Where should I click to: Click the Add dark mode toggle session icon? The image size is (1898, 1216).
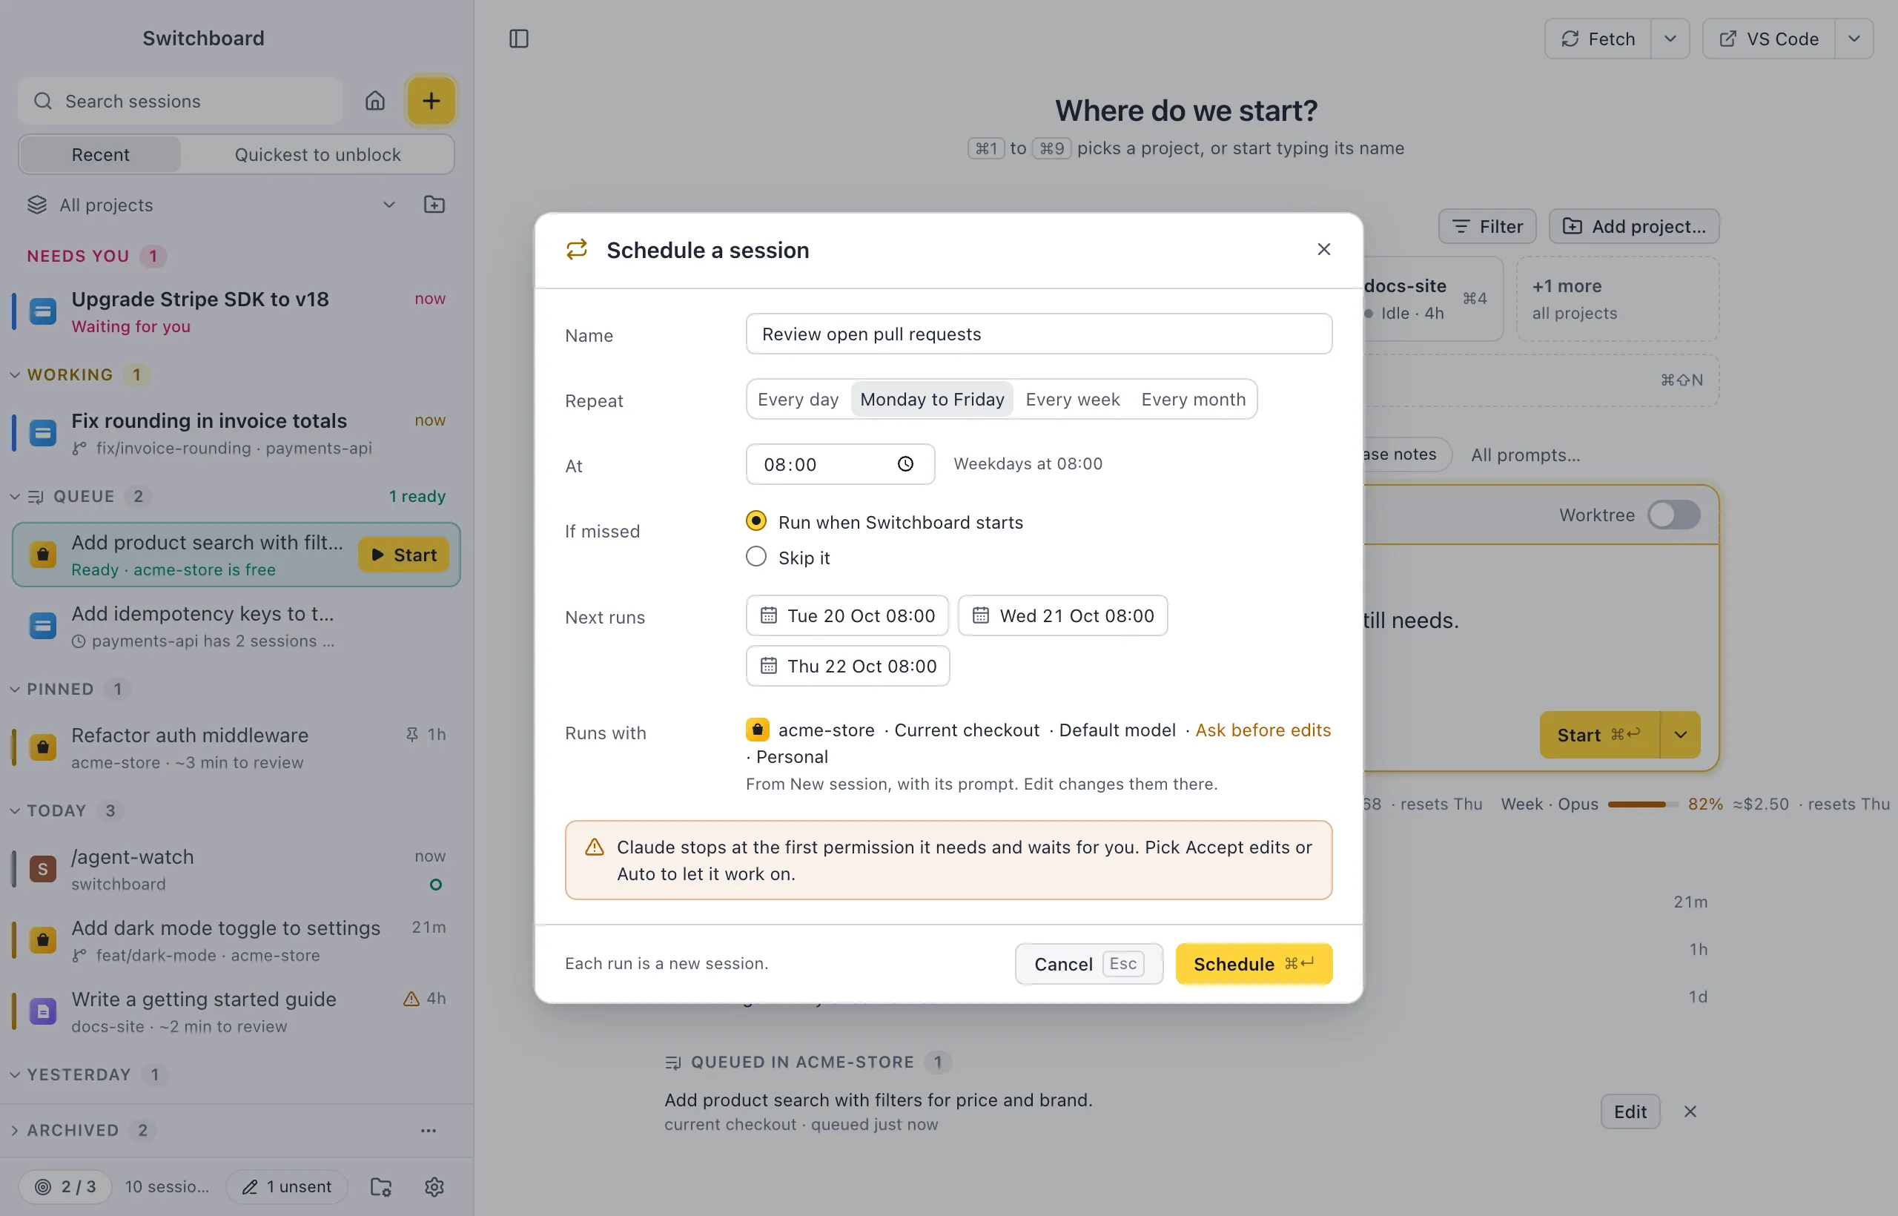pos(43,939)
